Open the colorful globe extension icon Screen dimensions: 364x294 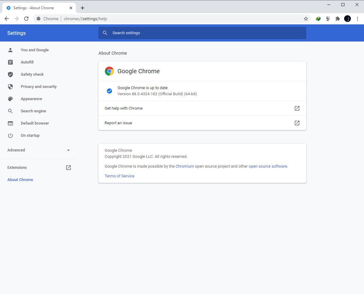click(x=318, y=19)
